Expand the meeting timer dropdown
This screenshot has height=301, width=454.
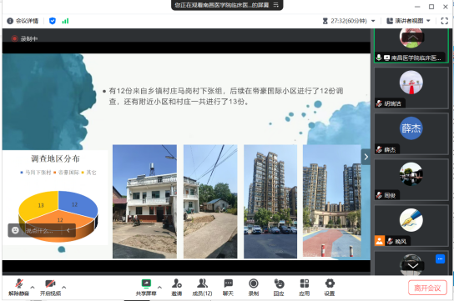pyautogui.click(x=373, y=21)
